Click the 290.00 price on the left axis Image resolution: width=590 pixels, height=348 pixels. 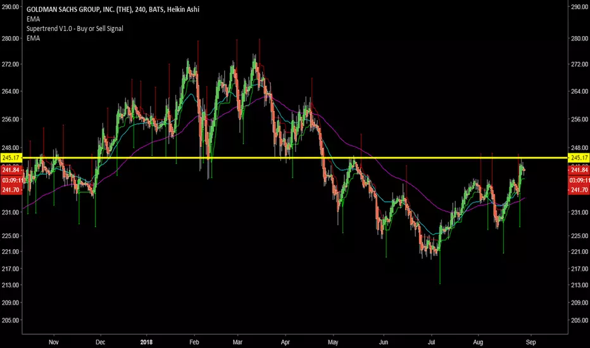coord(10,7)
